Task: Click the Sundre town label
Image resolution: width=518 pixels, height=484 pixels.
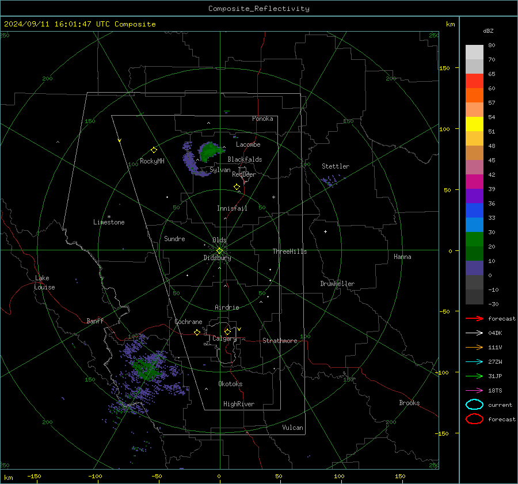Action: tap(174, 238)
